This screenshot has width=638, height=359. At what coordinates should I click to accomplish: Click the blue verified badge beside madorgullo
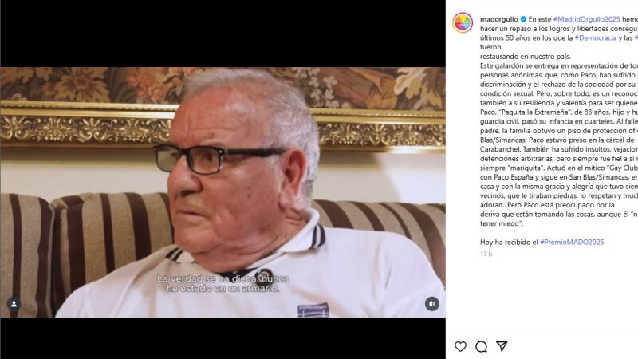523,19
